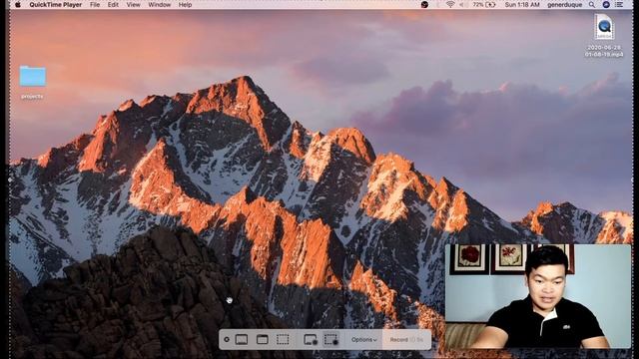
Task: Open the File menu
Action: pos(95,5)
